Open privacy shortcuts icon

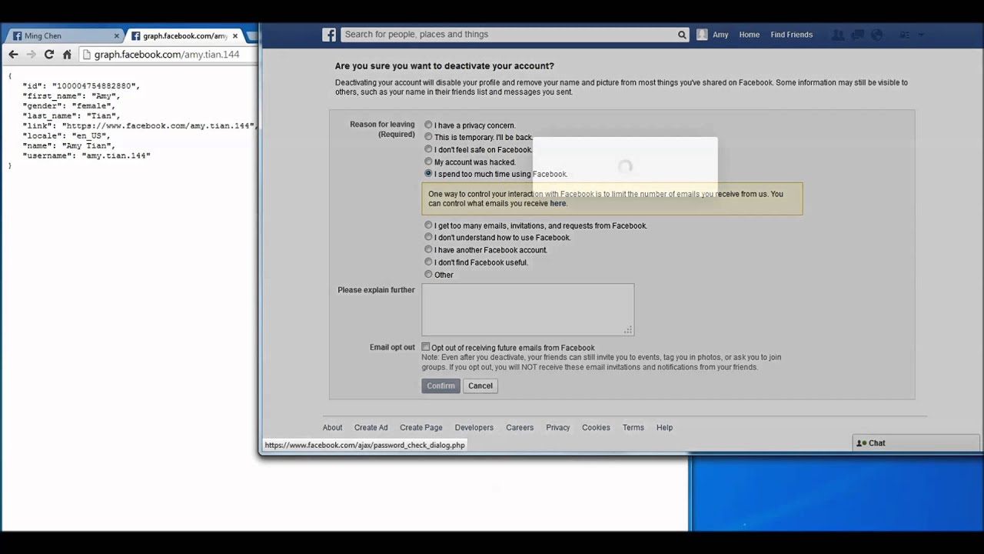click(x=905, y=35)
